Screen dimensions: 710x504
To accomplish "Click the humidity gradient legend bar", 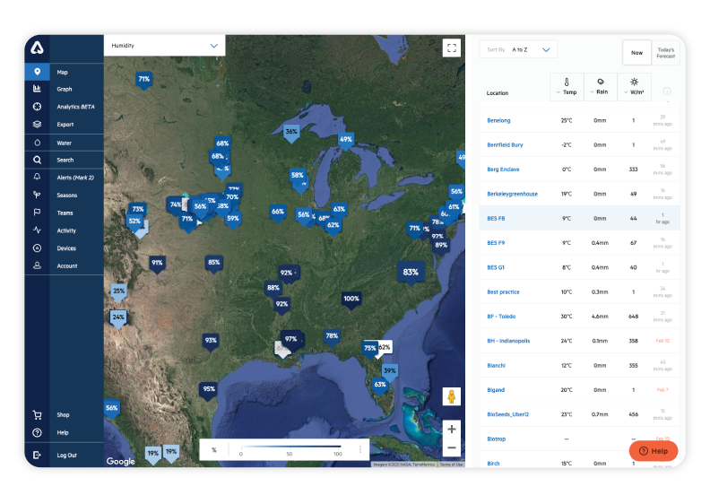I will click(290, 447).
